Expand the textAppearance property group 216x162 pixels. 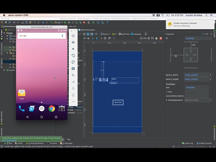(x=166, y=100)
